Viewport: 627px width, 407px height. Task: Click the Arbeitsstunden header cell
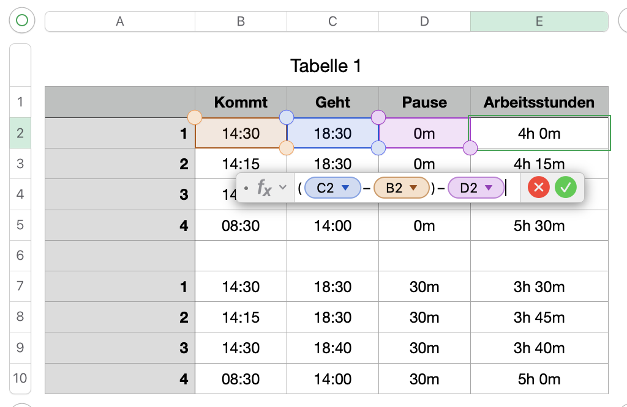(x=539, y=102)
